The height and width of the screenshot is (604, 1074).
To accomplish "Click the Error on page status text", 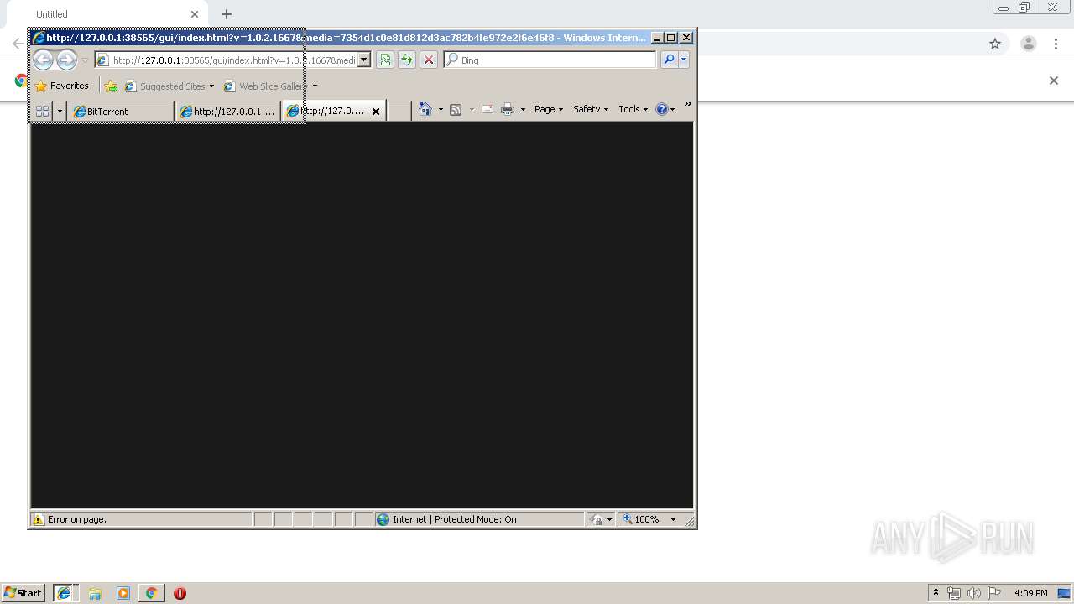I will click(77, 519).
